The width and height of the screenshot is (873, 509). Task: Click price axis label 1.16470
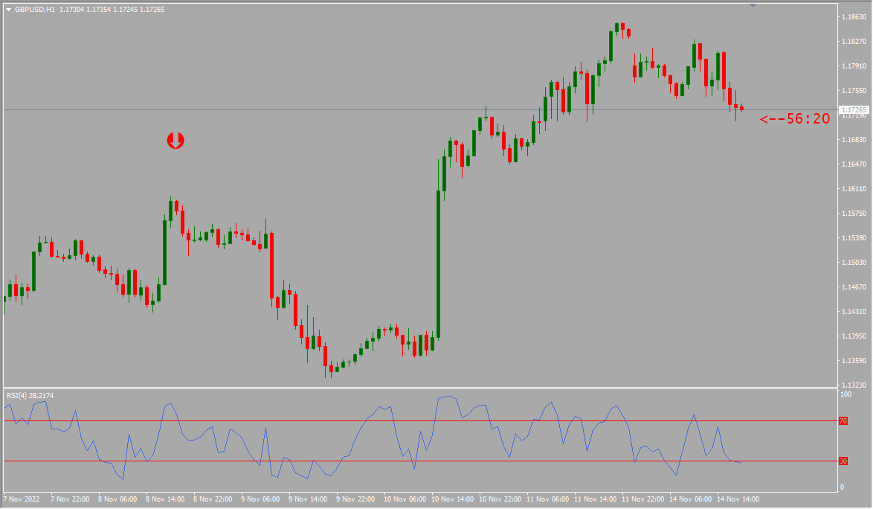pos(854,164)
